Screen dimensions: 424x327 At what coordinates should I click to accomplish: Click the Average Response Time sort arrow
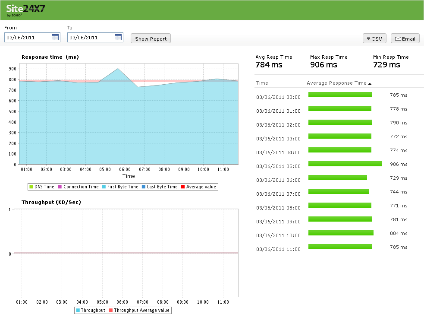coord(370,83)
